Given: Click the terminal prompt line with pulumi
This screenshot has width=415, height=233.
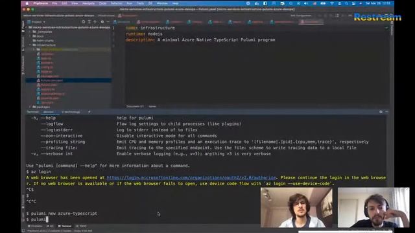Looking at the screenshot, I should (37, 219).
